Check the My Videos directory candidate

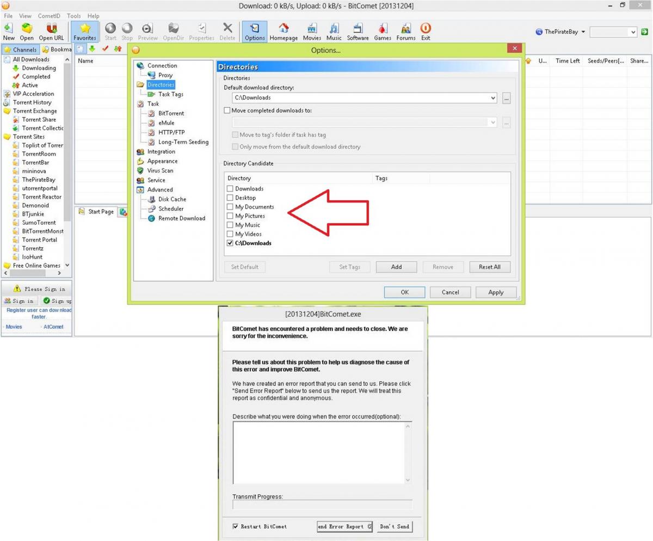[230, 234]
